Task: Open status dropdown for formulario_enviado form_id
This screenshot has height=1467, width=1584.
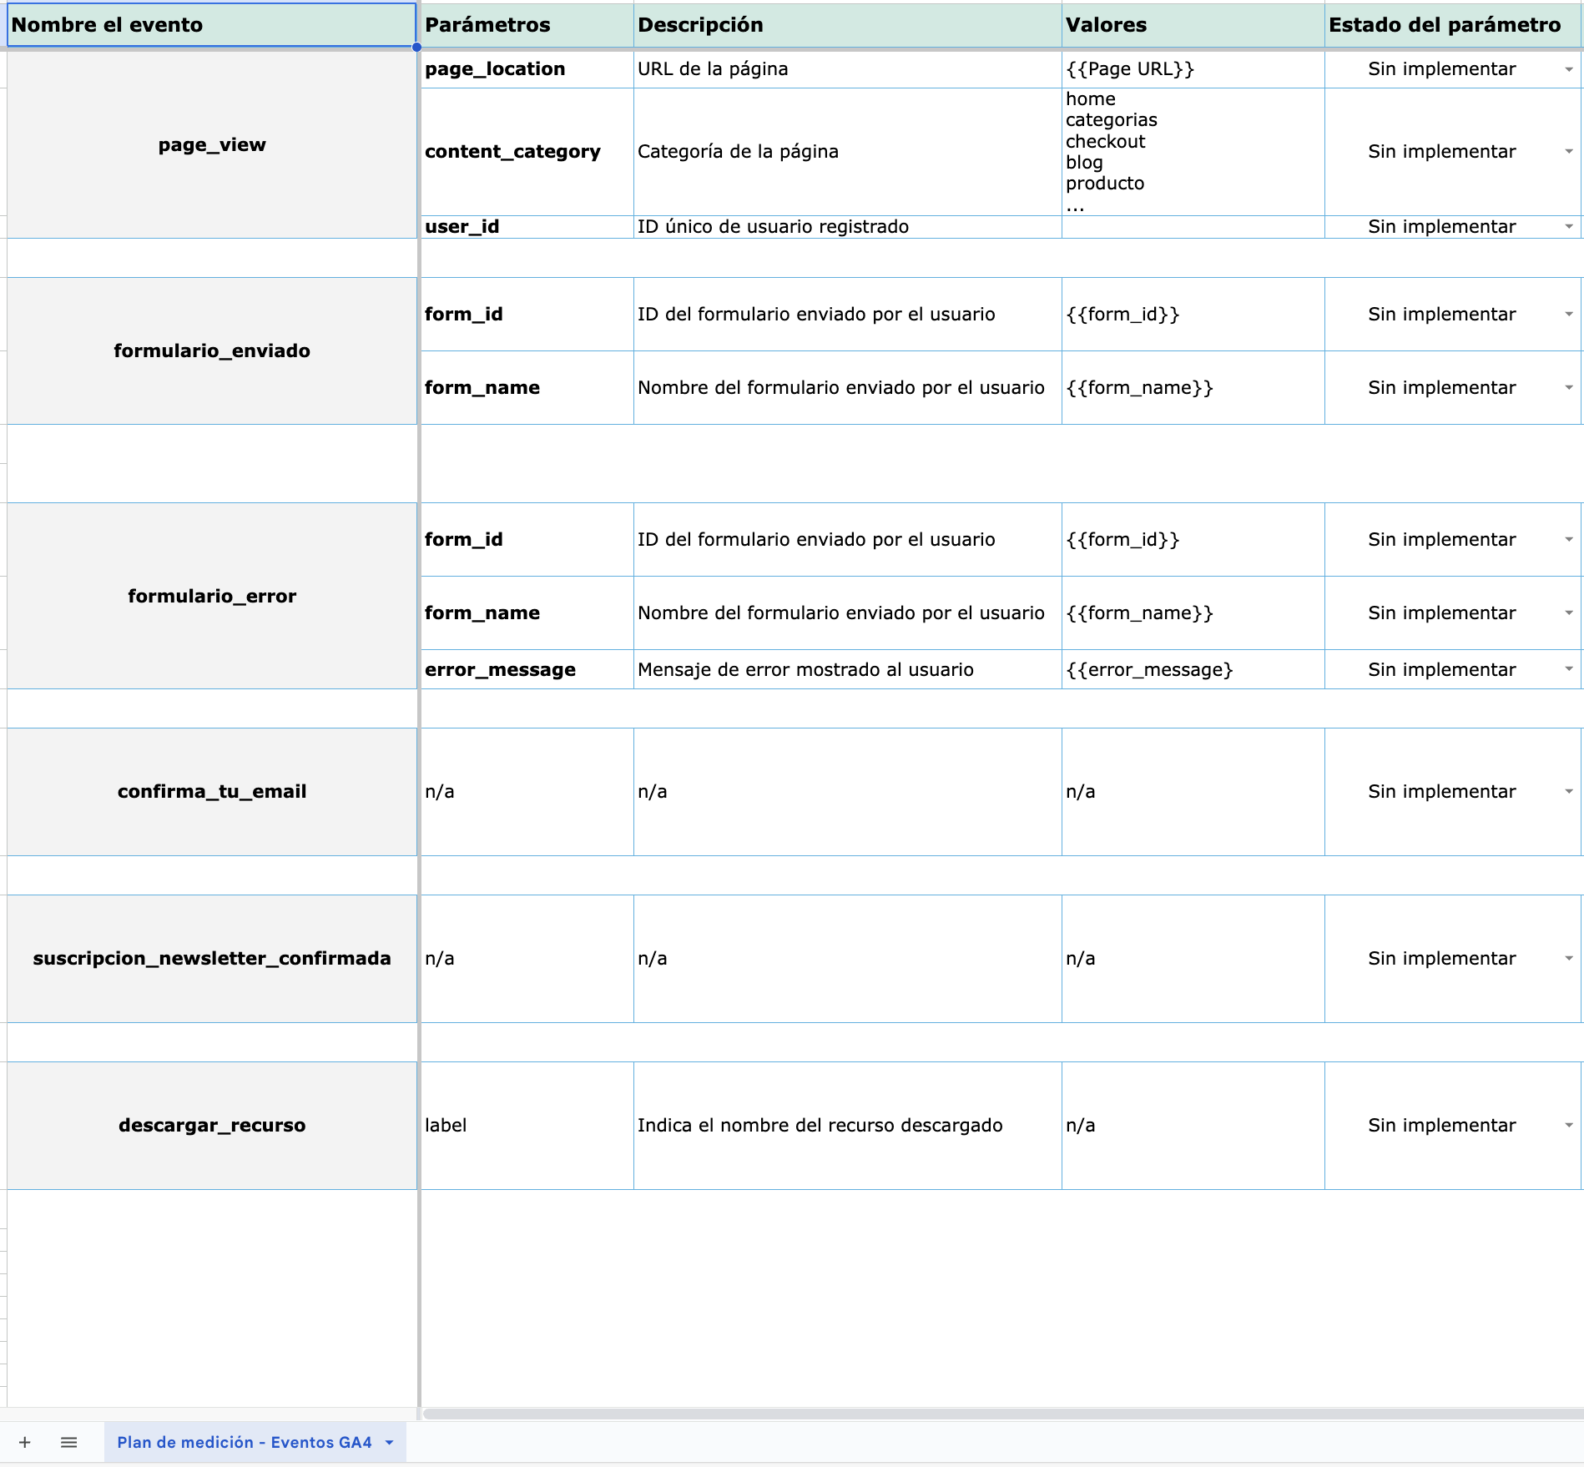Action: point(1569,315)
